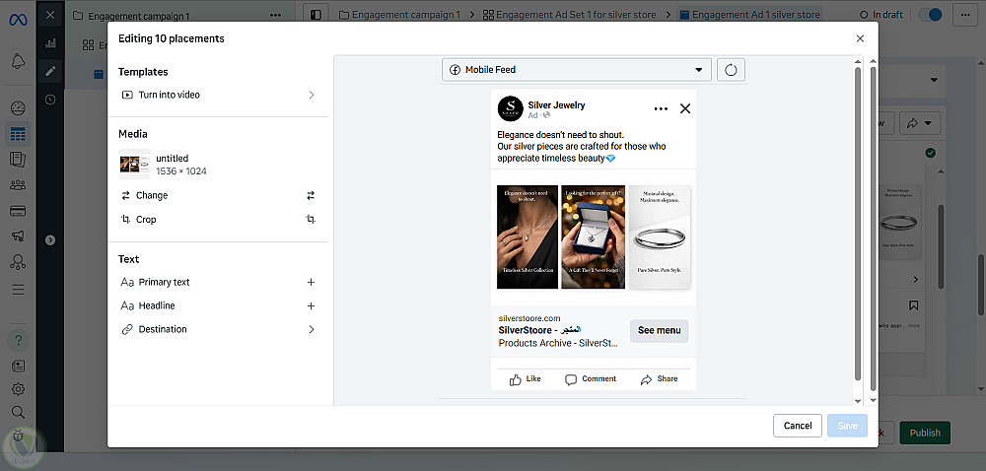Screen dimensions: 986x471
Task: Select Engagement campaign 1 in tree
Action: tap(130, 16)
